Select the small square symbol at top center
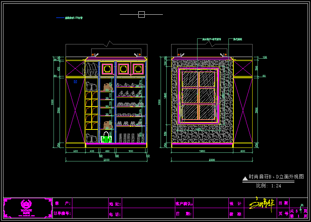The image size is (311, 222). (141, 15)
